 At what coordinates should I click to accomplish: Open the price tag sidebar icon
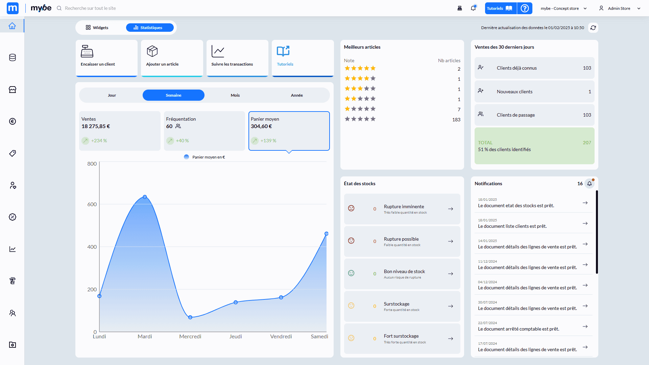(13, 153)
